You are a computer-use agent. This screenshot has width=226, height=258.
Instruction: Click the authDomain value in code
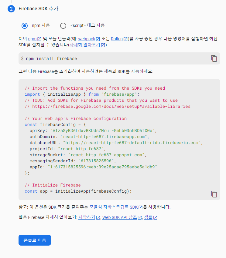click(104, 137)
